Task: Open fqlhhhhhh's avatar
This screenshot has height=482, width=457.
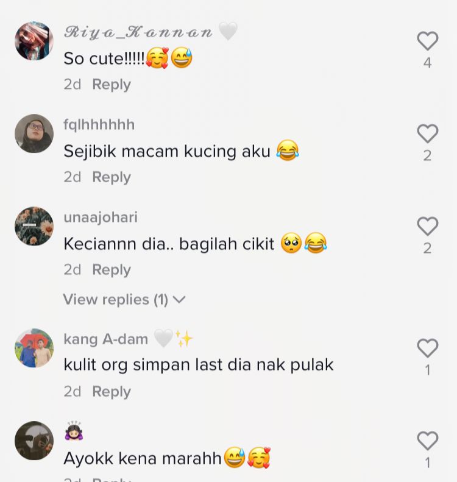Action: (x=34, y=133)
